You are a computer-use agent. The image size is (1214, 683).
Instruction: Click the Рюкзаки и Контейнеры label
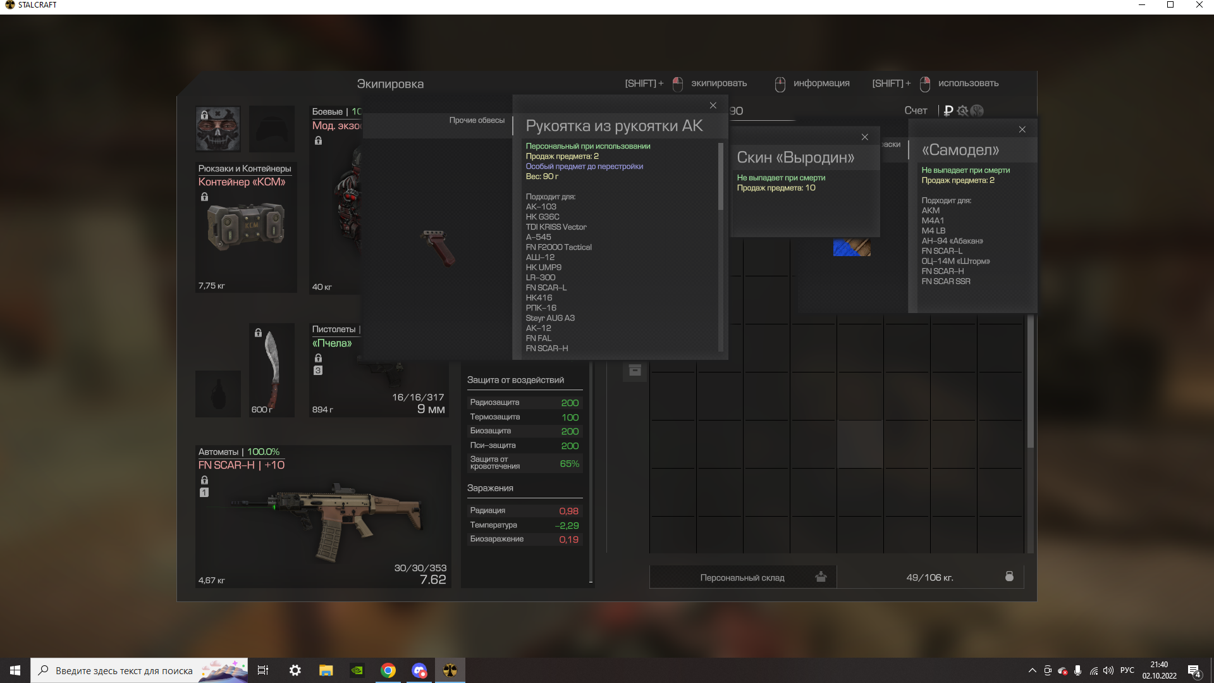click(x=245, y=169)
